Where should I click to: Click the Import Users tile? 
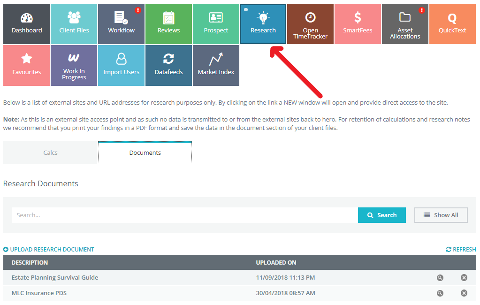121,65
